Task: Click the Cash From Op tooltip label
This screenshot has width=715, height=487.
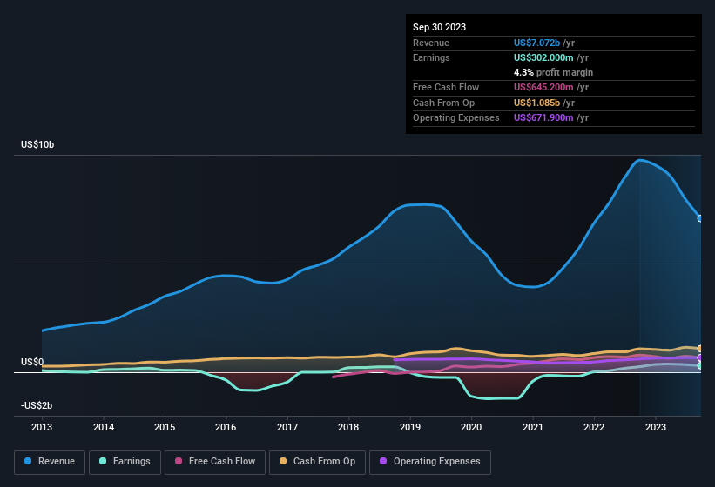Action: 443,103
